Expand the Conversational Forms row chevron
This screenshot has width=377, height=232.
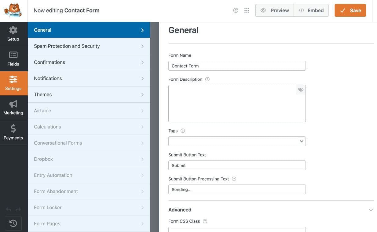click(142, 143)
